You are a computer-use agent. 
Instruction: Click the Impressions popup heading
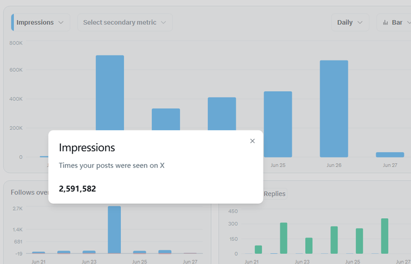coord(87,147)
